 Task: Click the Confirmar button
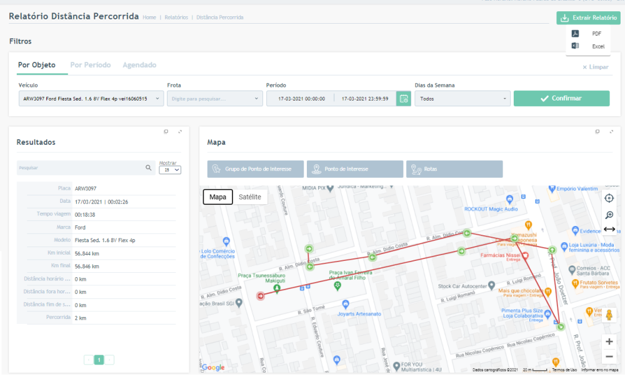pos(561,98)
